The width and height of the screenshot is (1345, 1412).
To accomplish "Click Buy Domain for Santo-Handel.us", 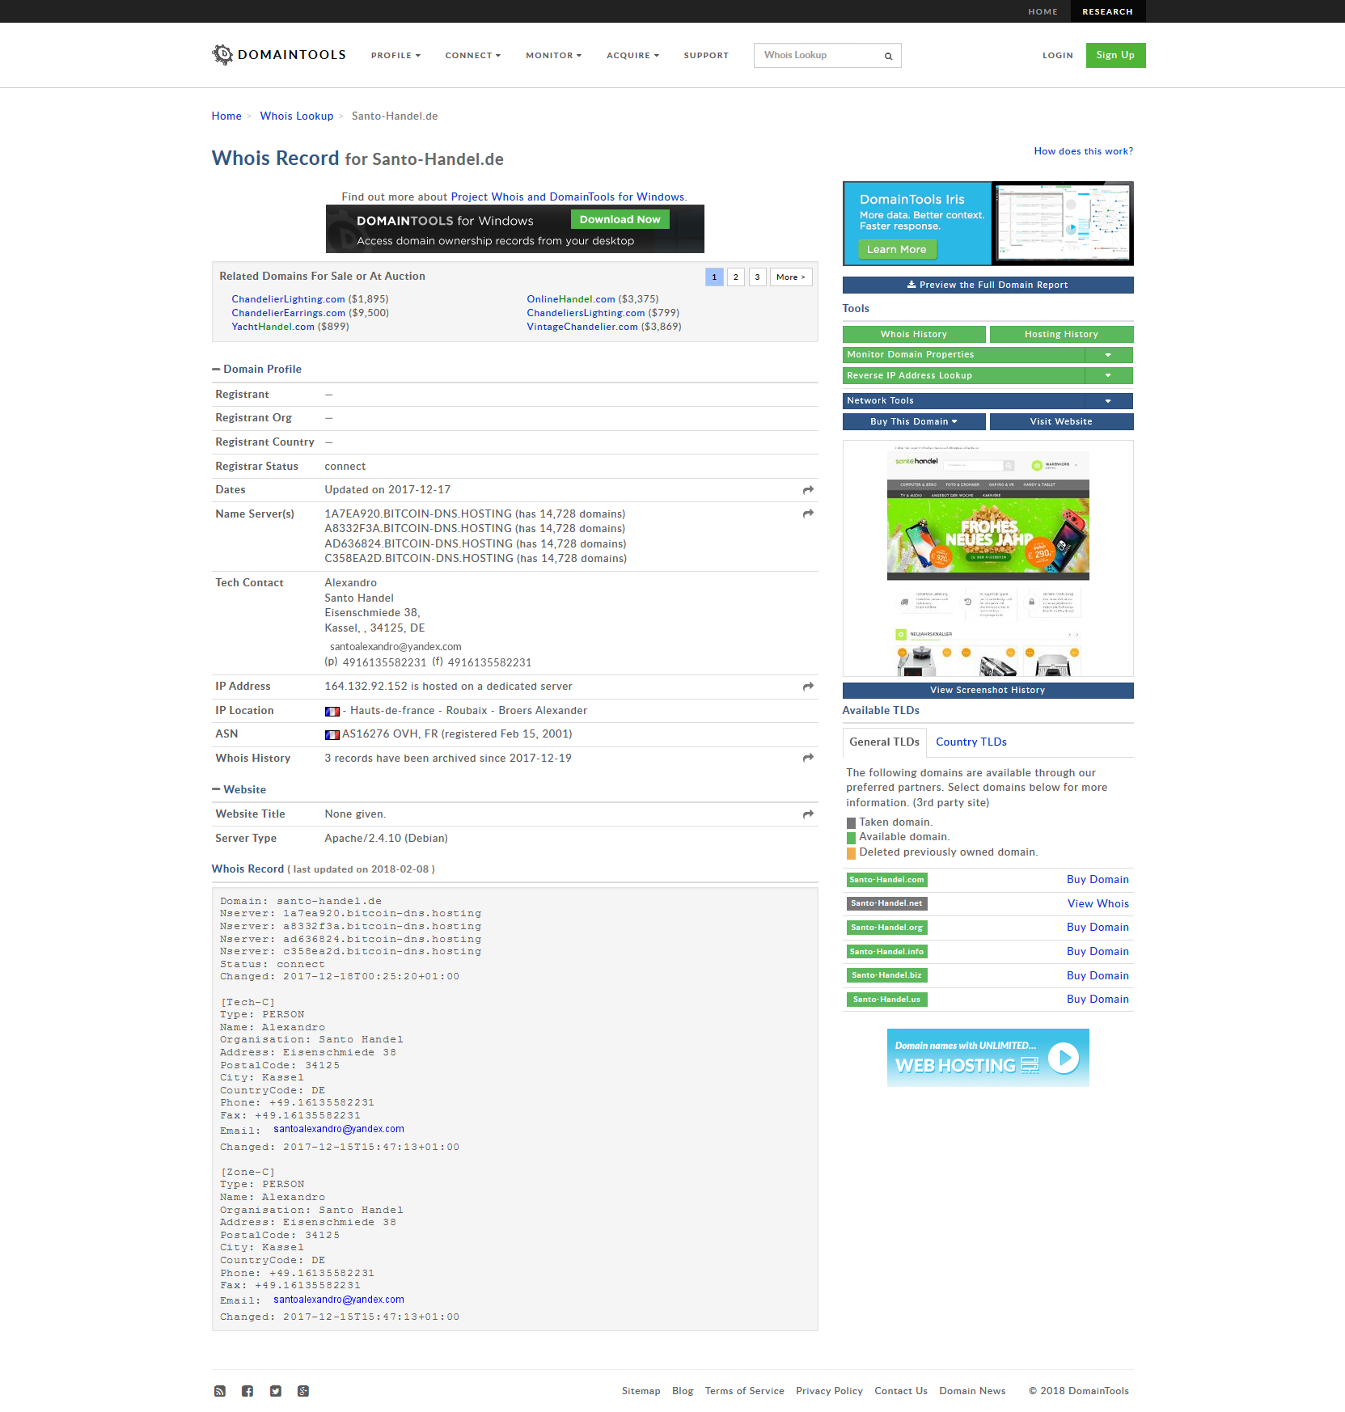I will click(1098, 1000).
